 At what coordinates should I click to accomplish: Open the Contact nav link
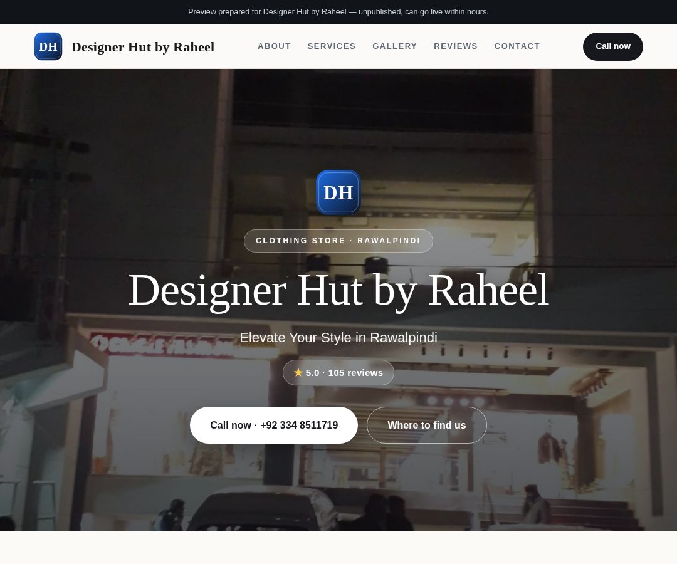click(x=517, y=46)
